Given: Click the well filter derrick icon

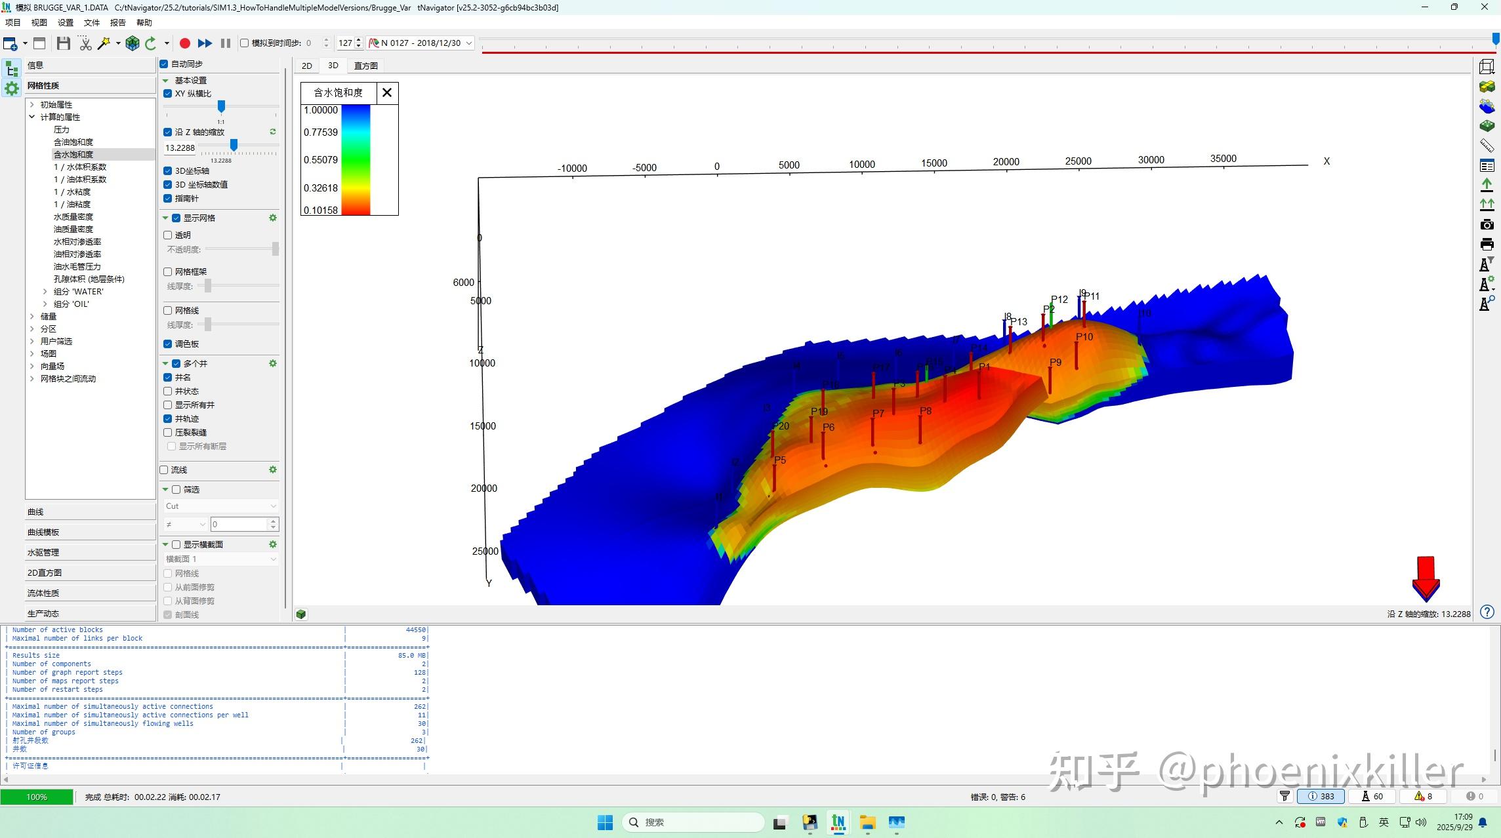Looking at the screenshot, I should (x=1487, y=264).
